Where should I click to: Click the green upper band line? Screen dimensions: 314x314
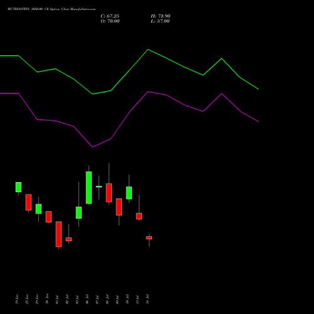(129, 70)
